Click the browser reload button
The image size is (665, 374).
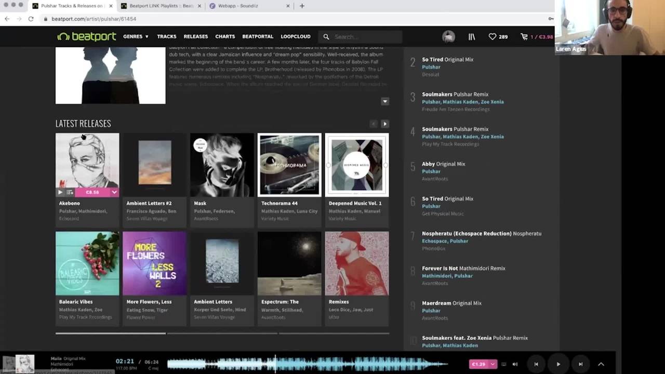click(x=31, y=19)
